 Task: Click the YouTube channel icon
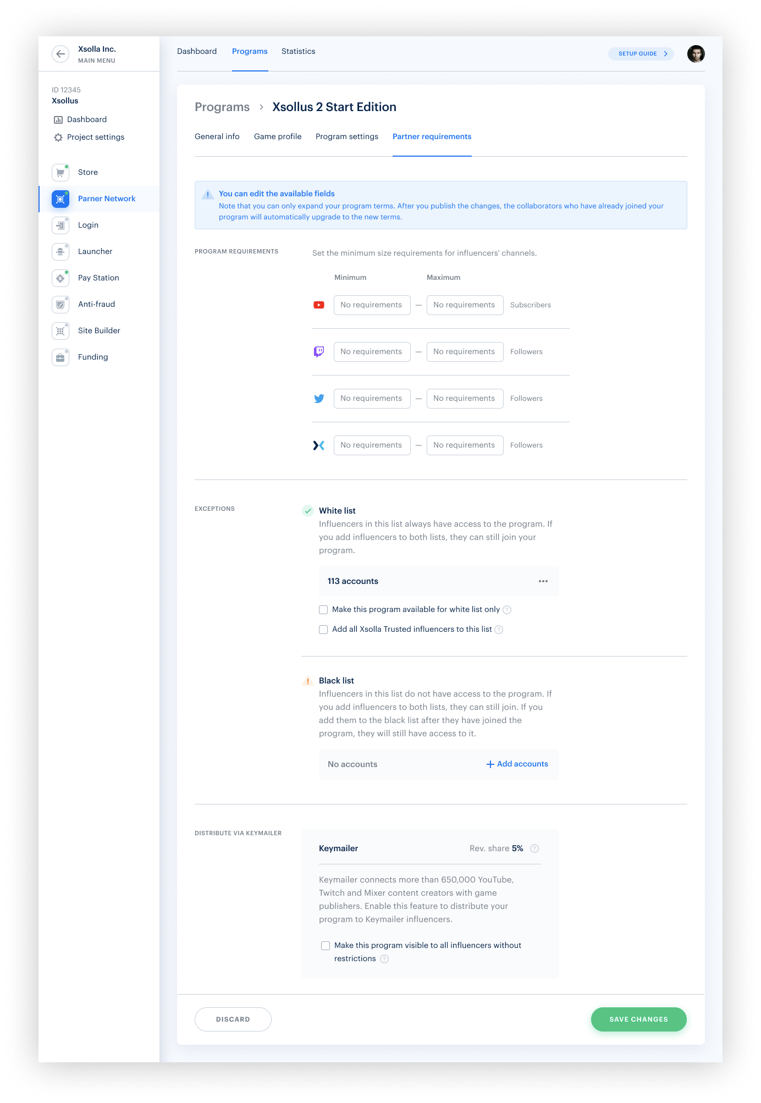tap(319, 305)
